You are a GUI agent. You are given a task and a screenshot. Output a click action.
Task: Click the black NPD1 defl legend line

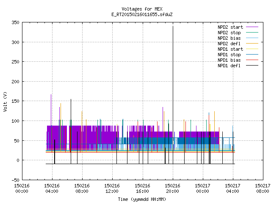[252, 66]
